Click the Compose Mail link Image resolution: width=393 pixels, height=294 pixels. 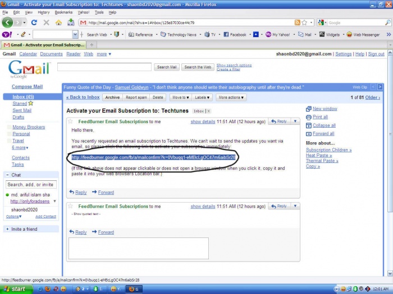[x=27, y=86]
